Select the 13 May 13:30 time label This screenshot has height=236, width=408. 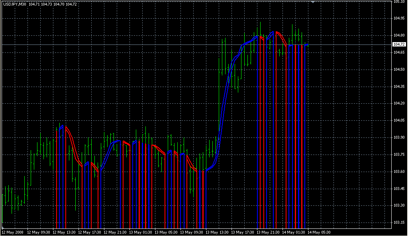218,232
